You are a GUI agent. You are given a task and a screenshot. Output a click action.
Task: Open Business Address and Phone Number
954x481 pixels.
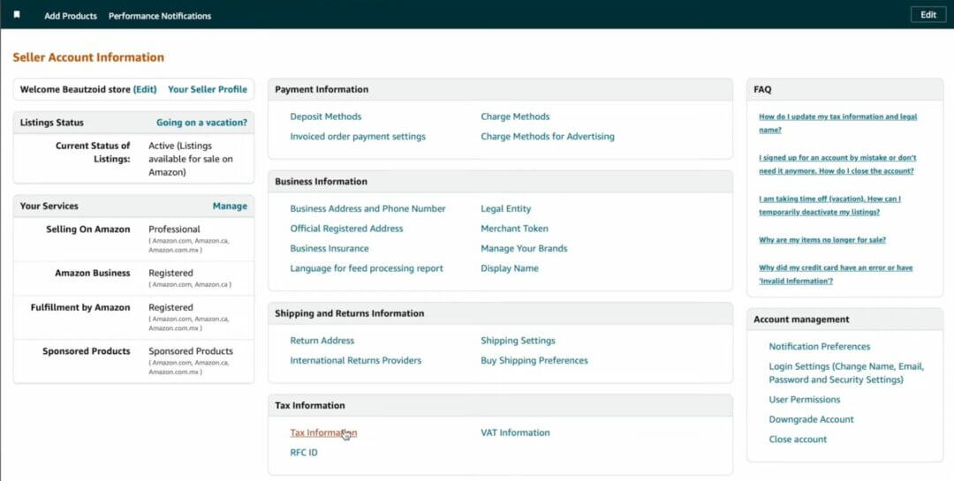[x=367, y=208]
